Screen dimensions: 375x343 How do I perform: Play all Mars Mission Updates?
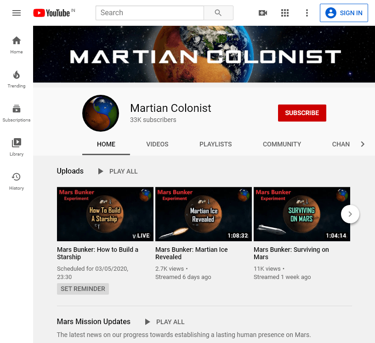point(165,322)
